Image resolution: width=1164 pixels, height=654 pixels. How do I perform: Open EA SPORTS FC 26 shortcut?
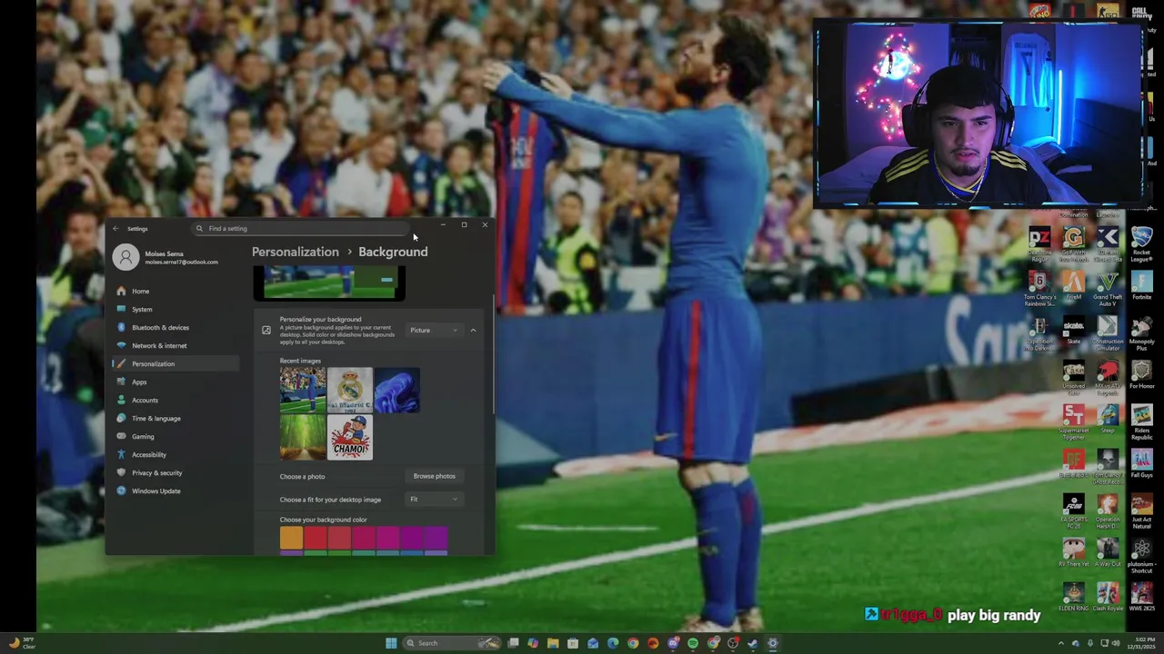(x=1074, y=510)
